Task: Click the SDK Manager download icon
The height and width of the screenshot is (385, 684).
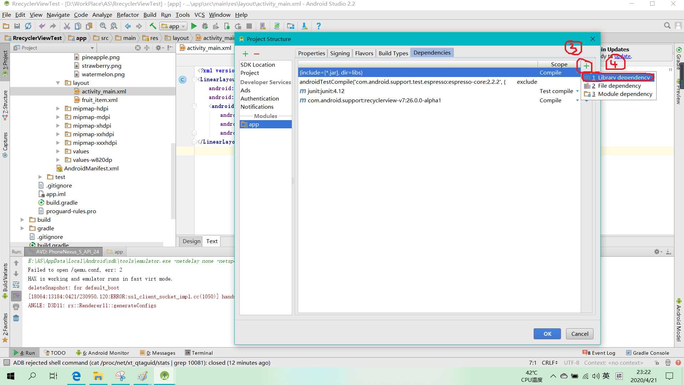Action: (x=305, y=26)
